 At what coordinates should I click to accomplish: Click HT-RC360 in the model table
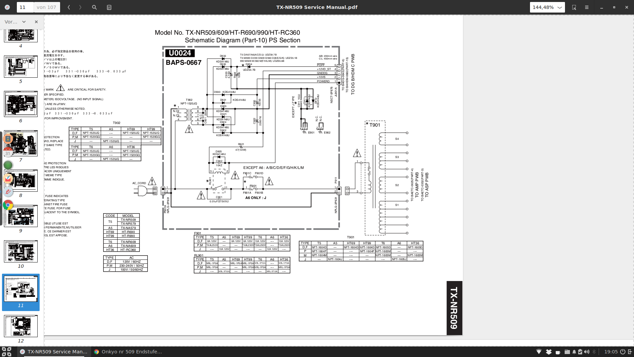pos(128,250)
